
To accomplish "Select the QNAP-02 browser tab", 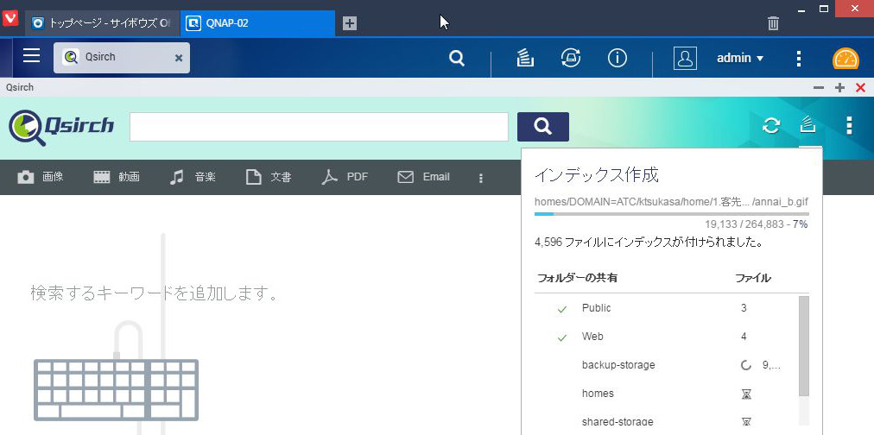I will click(257, 22).
